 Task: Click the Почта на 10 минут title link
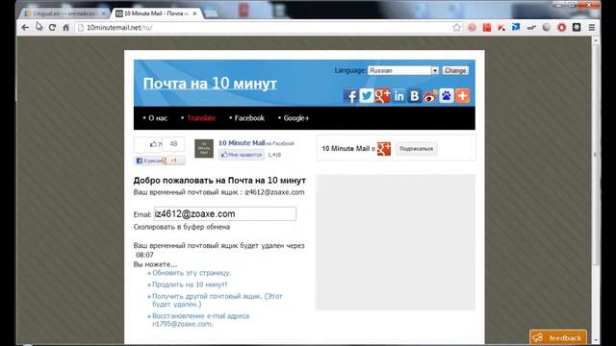click(210, 84)
